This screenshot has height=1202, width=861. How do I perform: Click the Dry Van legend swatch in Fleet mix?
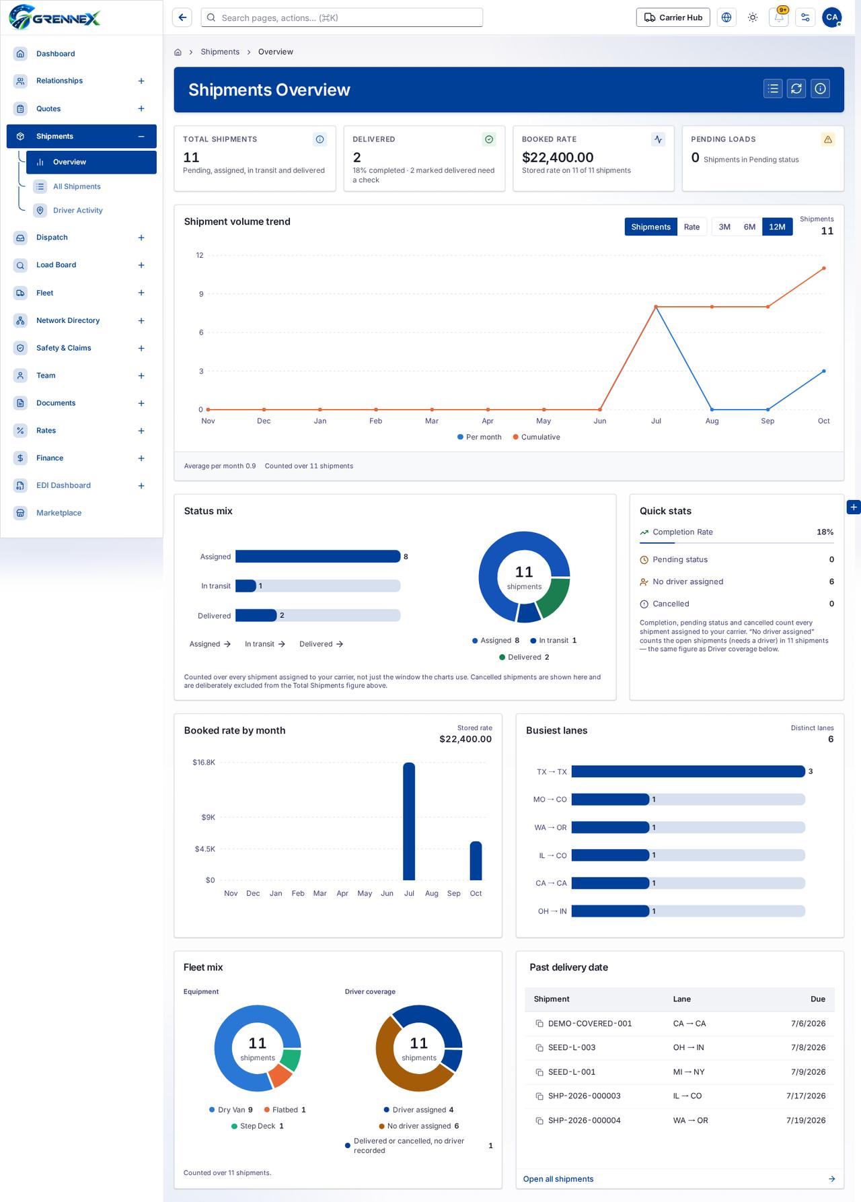[212, 1110]
